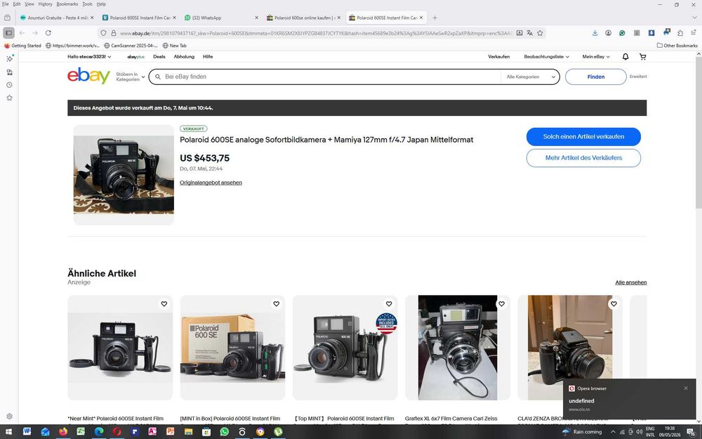Close the Opera browser notification

(x=685, y=388)
